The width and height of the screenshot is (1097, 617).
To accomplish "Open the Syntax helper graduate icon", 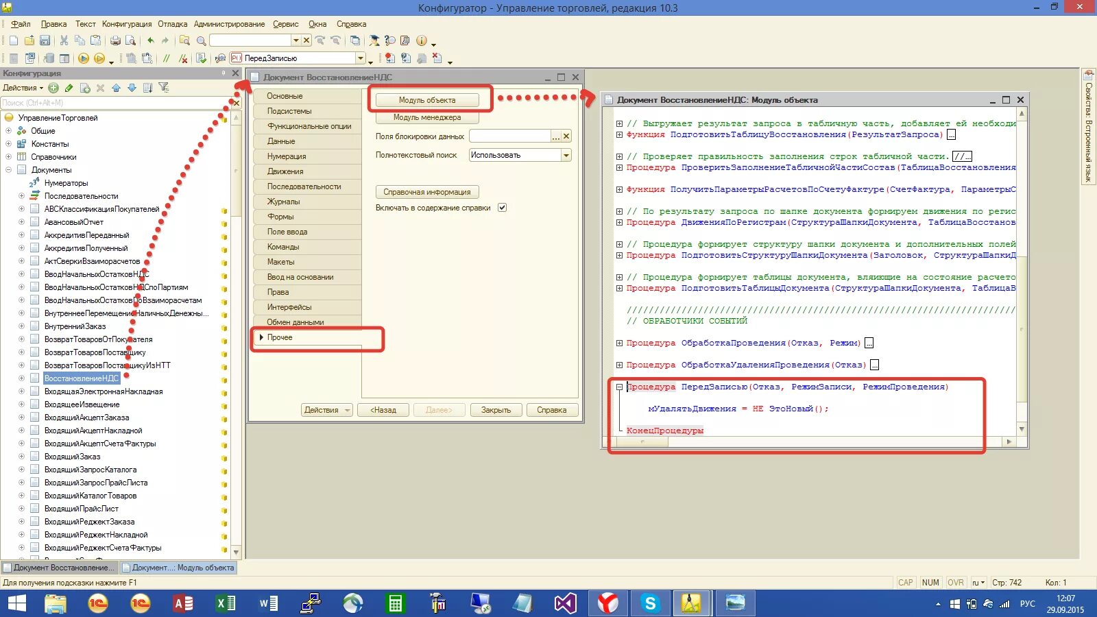I will [x=374, y=40].
